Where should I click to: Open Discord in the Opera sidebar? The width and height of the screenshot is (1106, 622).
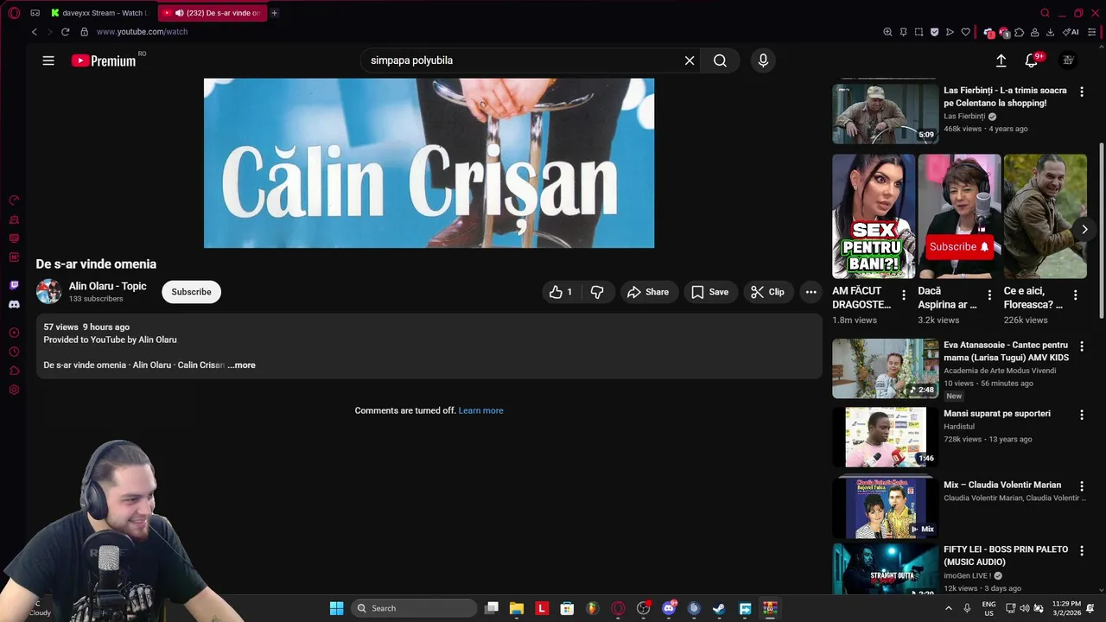pyautogui.click(x=14, y=304)
